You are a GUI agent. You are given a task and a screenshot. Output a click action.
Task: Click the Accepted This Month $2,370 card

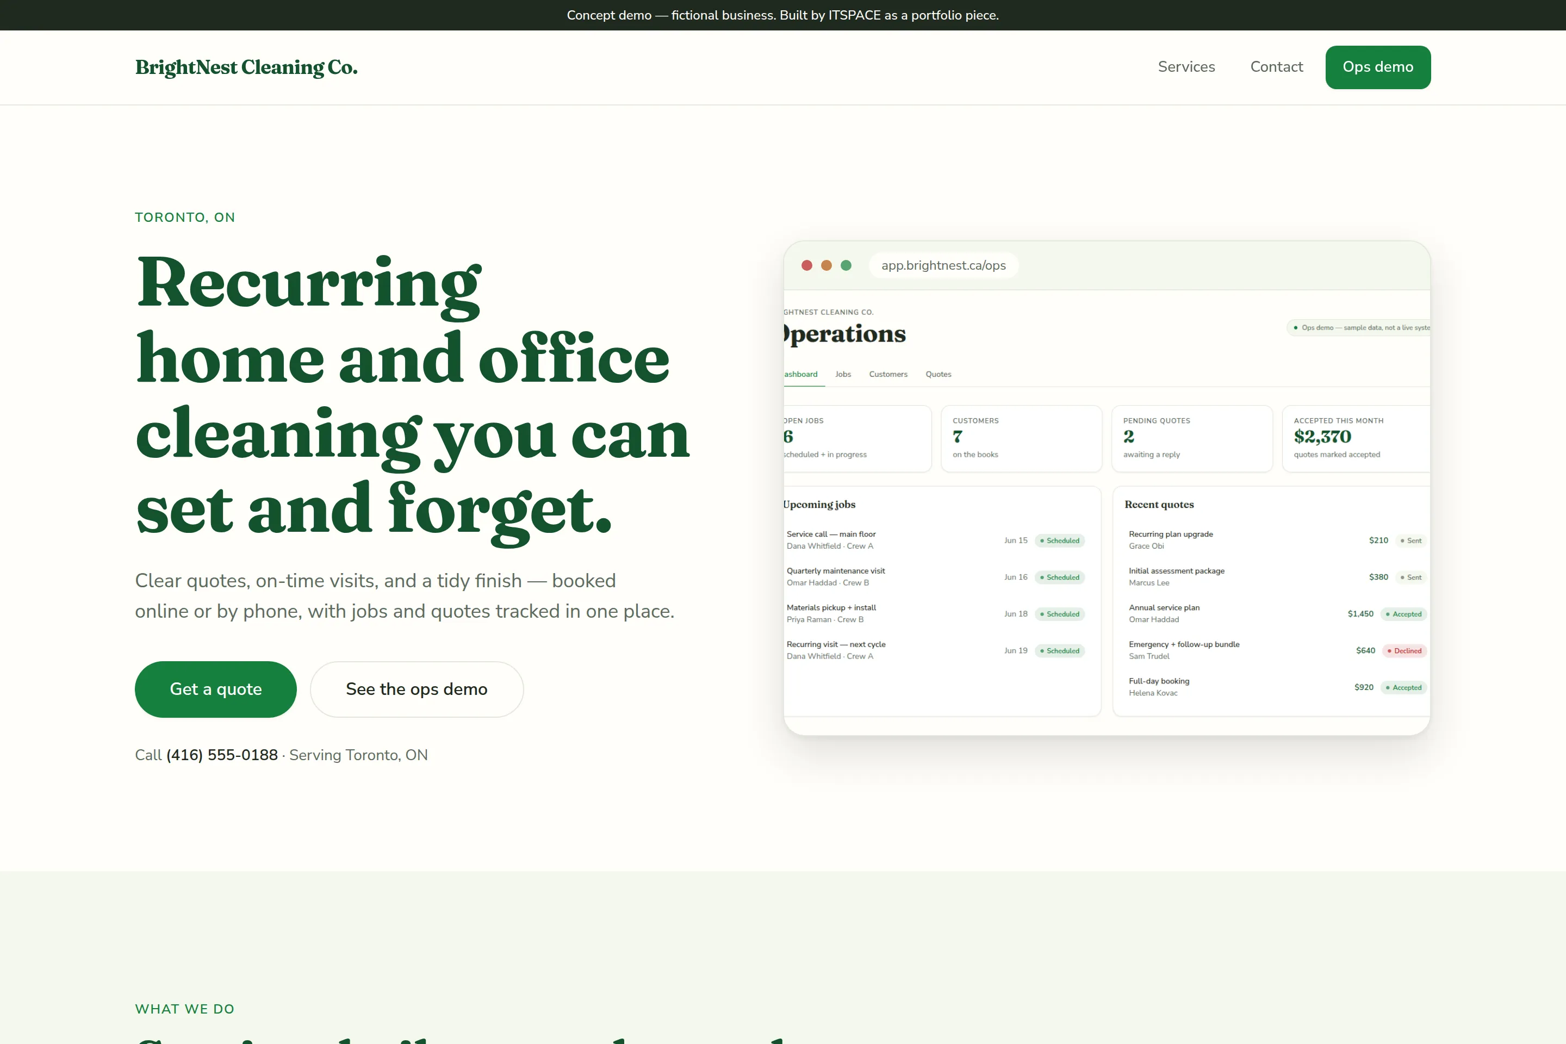(x=1356, y=439)
